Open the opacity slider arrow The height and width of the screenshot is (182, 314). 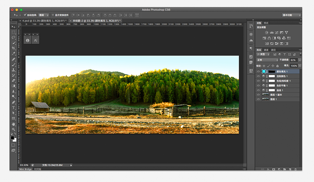click(x=300, y=60)
